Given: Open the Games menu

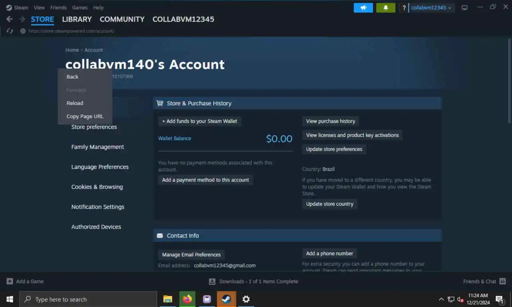Looking at the screenshot, I should click(80, 8).
